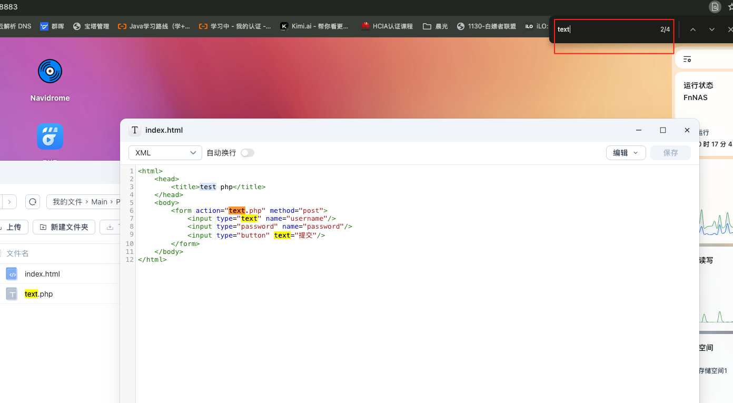Click the input line with type="password"
The image size is (733, 403).
(270, 227)
